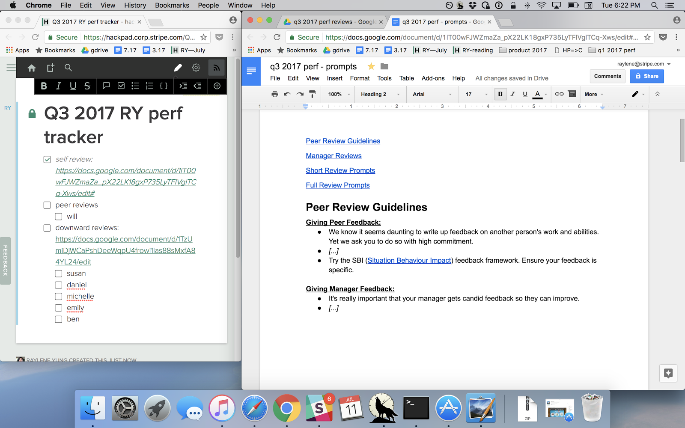Check the 'will' checkbox
This screenshot has height=428, width=685.
click(x=59, y=217)
